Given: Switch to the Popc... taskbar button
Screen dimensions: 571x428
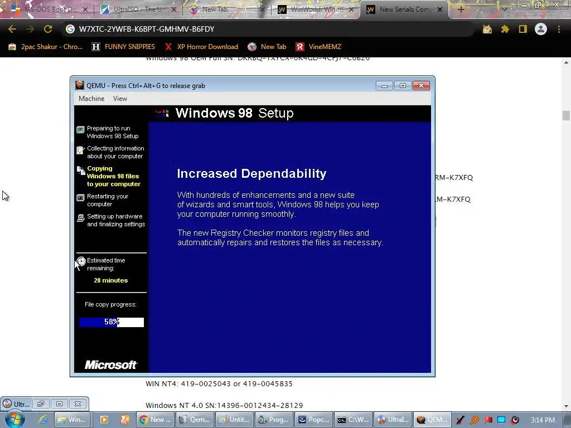Looking at the screenshot, I should 313,420.
